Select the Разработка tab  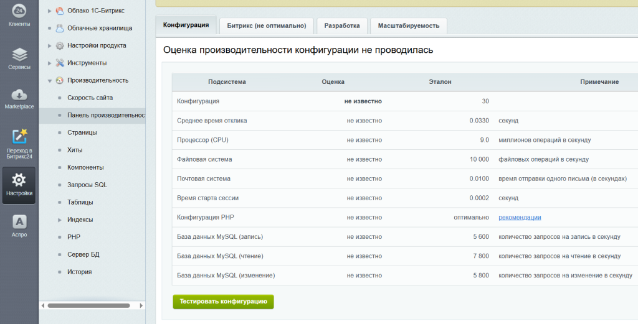pos(341,25)
